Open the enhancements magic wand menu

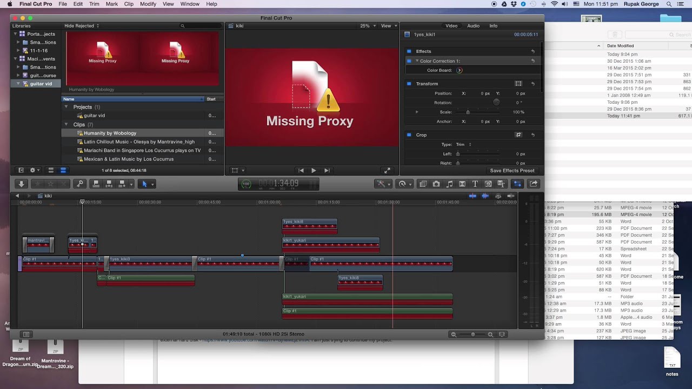(x=382, y=184)
